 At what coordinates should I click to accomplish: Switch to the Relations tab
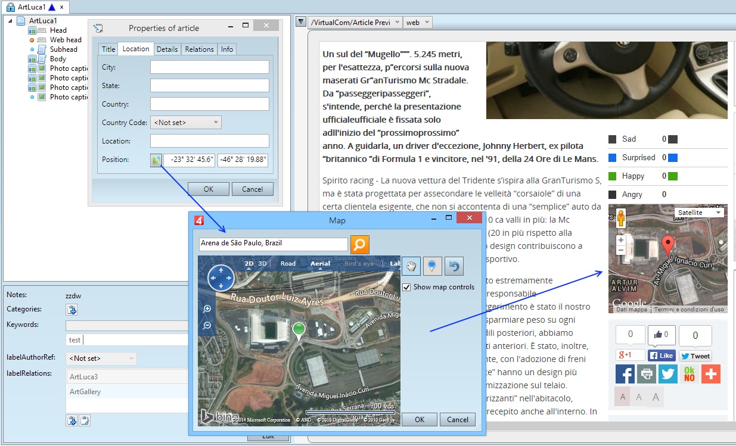199,49
